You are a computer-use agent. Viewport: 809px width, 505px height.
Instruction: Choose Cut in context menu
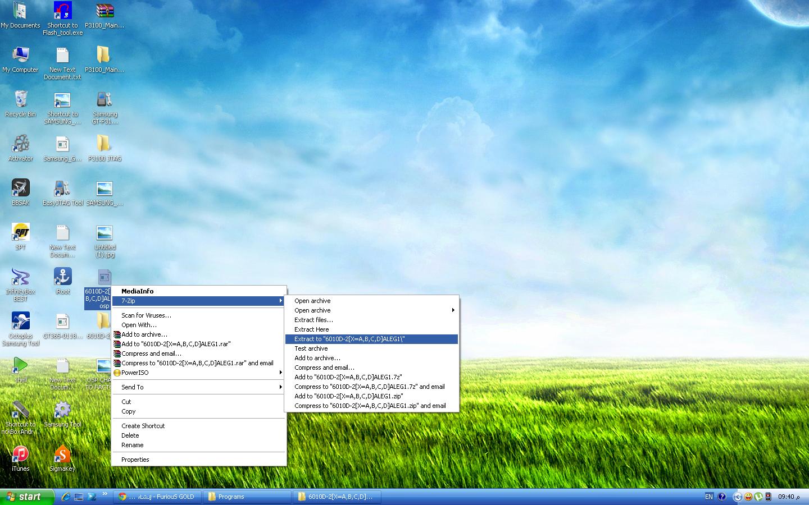point(199,402)
